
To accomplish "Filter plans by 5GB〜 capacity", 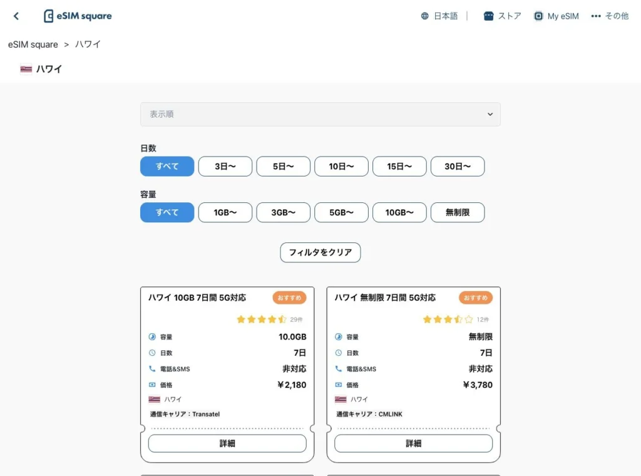I will pyautogui.click(x=341, y=213).
